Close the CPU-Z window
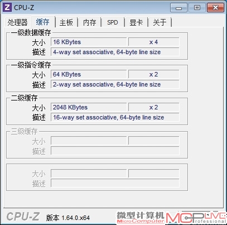This screenshot has width=227, height=225. tap(215, 8)
